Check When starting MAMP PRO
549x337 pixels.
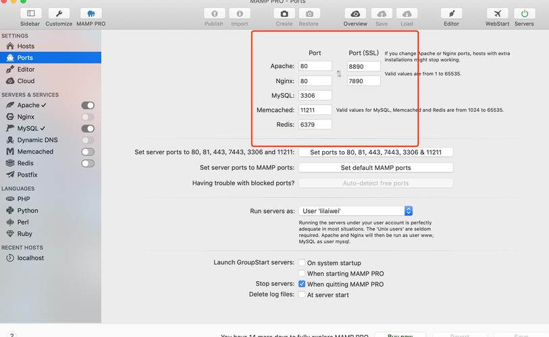point(302,273)
